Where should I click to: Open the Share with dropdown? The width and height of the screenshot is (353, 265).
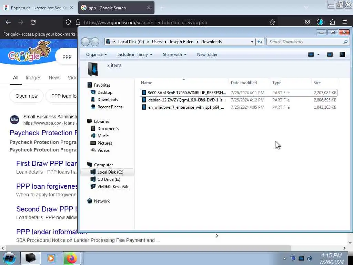pos(175,55)
